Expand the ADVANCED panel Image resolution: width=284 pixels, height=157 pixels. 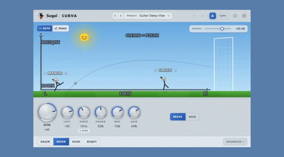coord(235,141)
